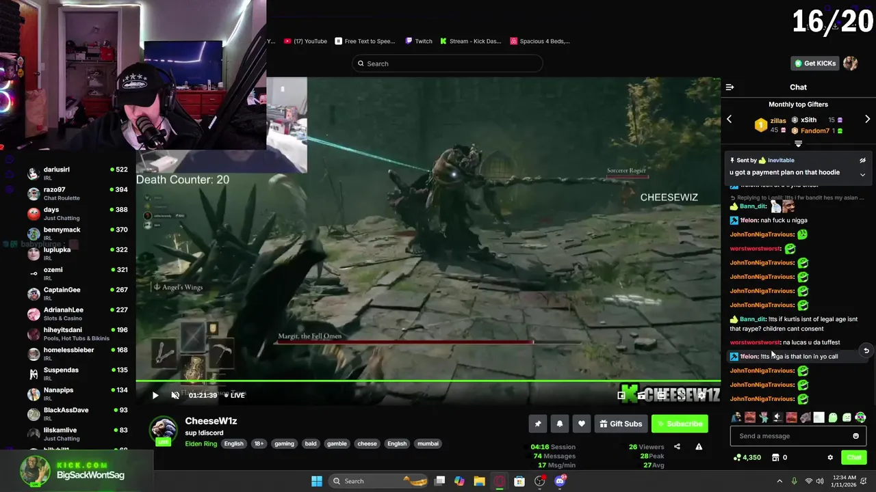This screenshot has width=876, height=492.
Task: Click CheeseW1z channel avatar
Action: [163, 431]
